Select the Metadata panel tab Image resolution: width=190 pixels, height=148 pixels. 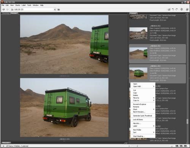click(6, 143)
